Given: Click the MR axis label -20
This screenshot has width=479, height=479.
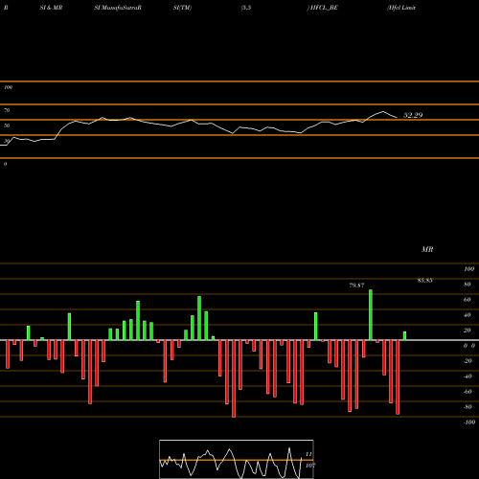Looking at the screenshot, I should click(x=468, y=361).
